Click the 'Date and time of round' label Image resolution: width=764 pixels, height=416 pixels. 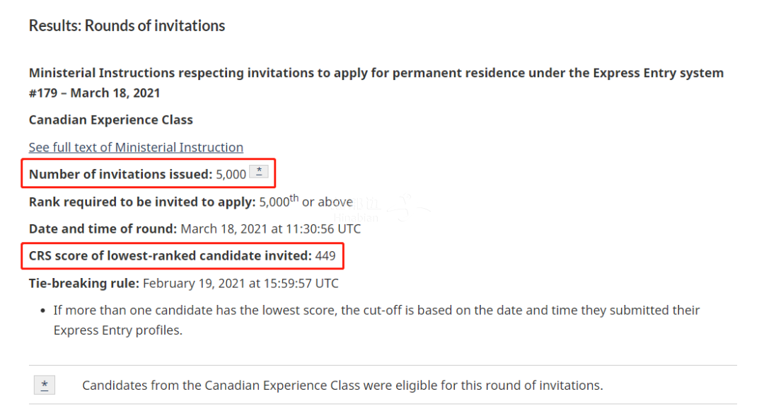103,229
